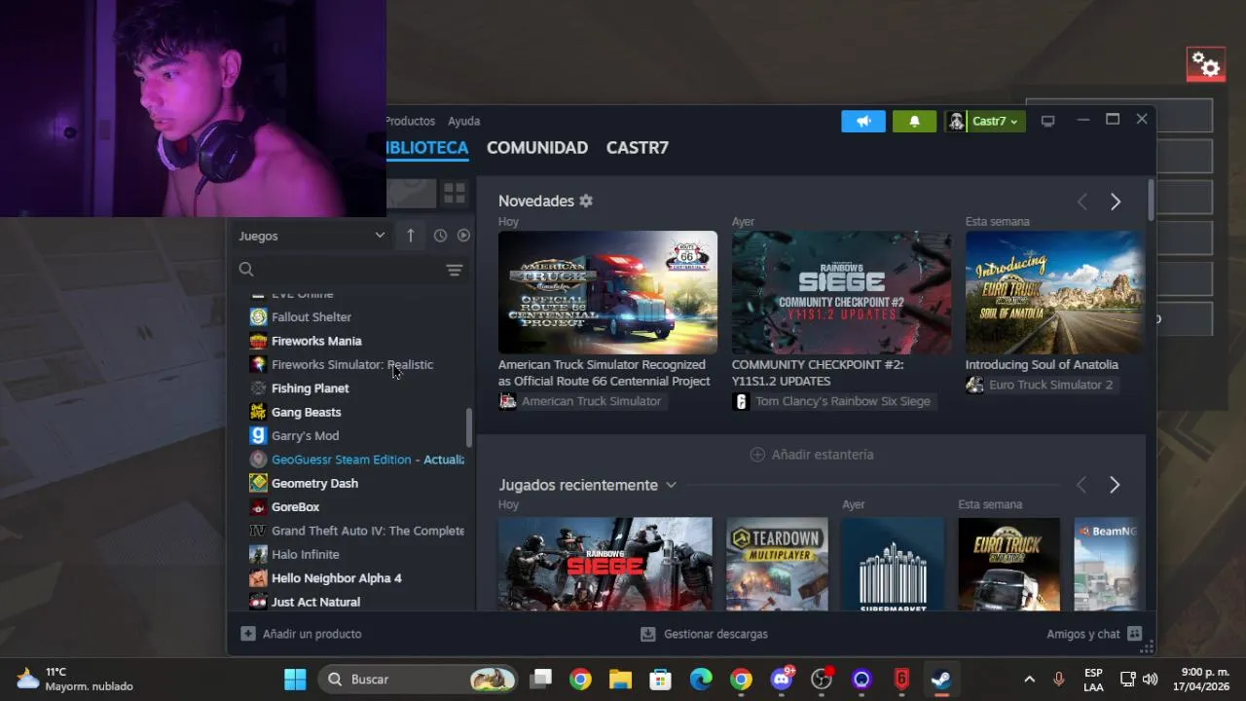
Task: Open the Rainbow Six taskbar icon
Action: tap(901, 679)
